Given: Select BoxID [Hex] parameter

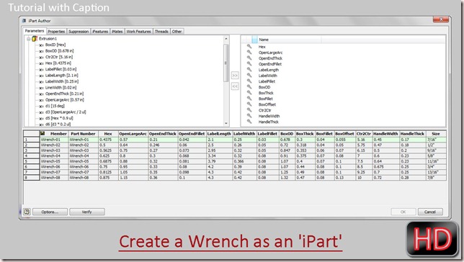Looking at the screenshot, I should [x=55, y=45].
